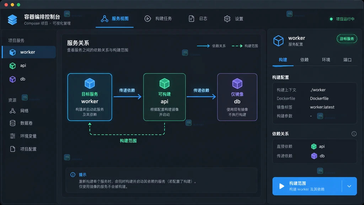Select the api node card in diagram
This screenshot has width=364, height=205.
(164, 97)
